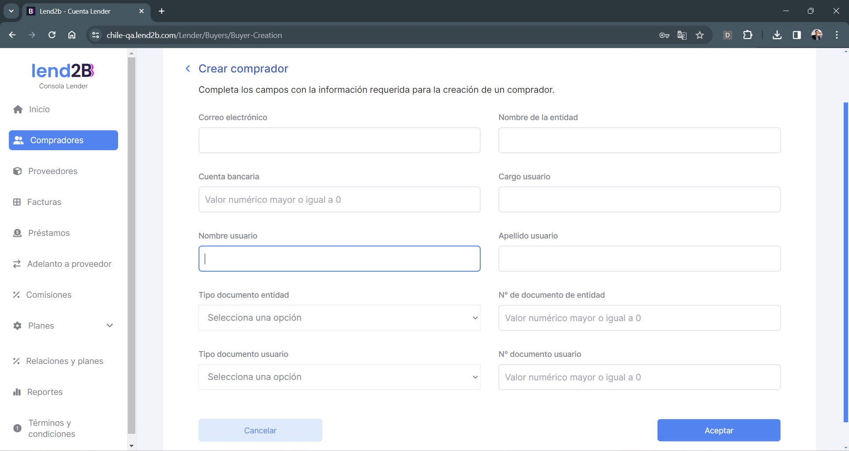Click the Facturas grid icon

point(17,202)
